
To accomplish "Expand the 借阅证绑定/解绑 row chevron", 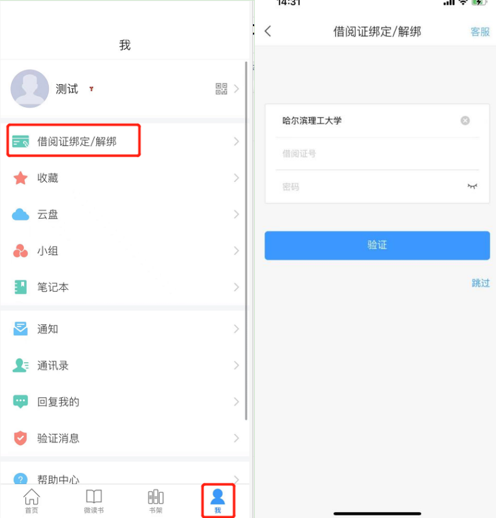I will point(237,142).
